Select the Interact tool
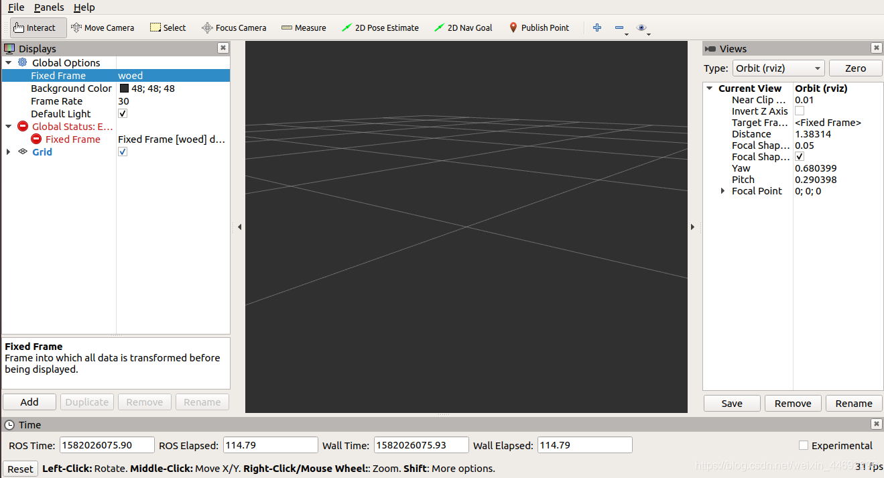 pyautogui.click(x=38, y=27)
